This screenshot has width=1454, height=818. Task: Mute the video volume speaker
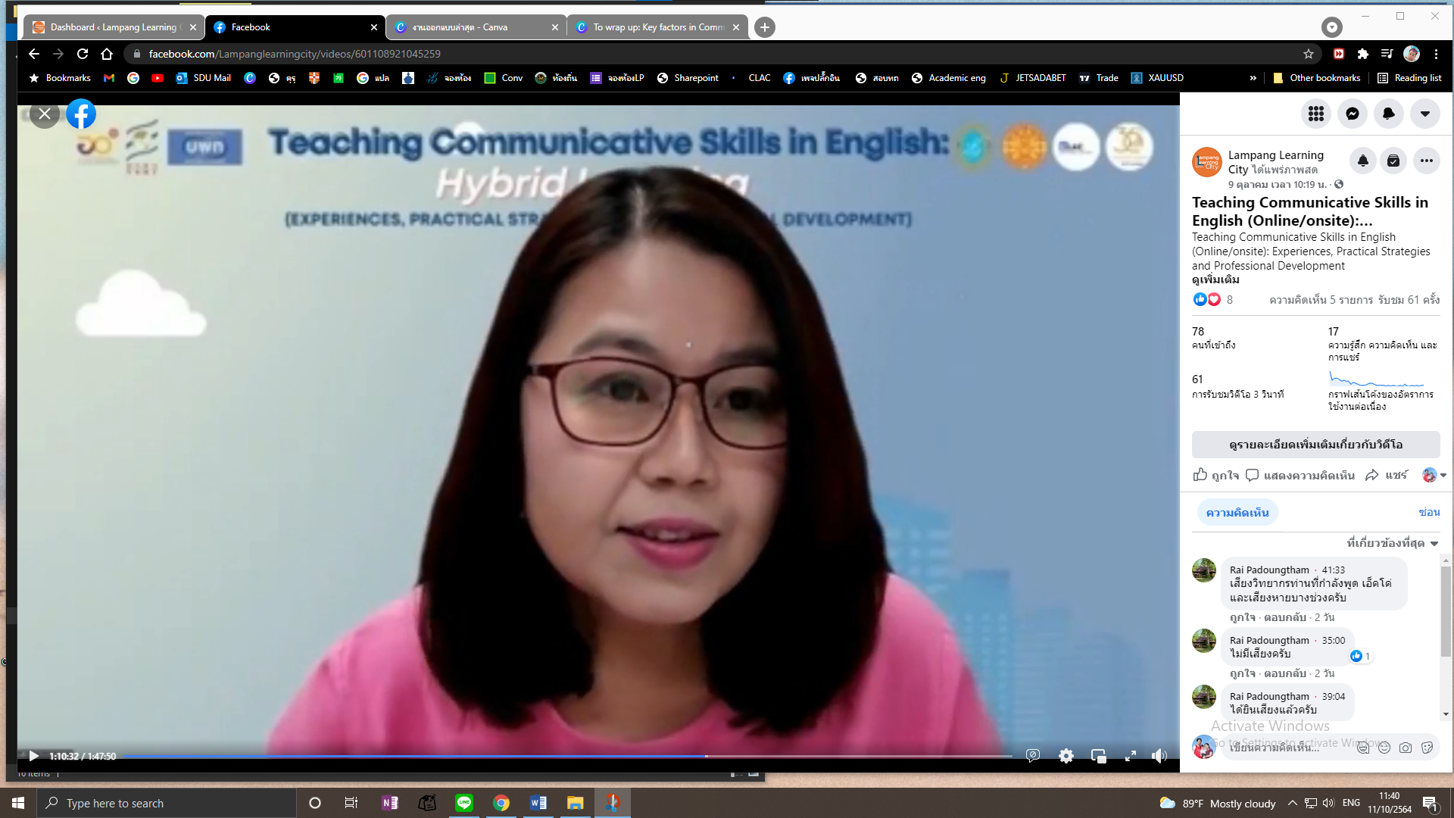click(1159, 756)
